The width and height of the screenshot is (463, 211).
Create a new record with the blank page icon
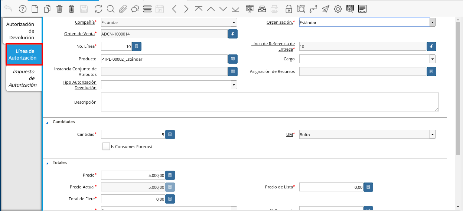click(x=35, y=9)
